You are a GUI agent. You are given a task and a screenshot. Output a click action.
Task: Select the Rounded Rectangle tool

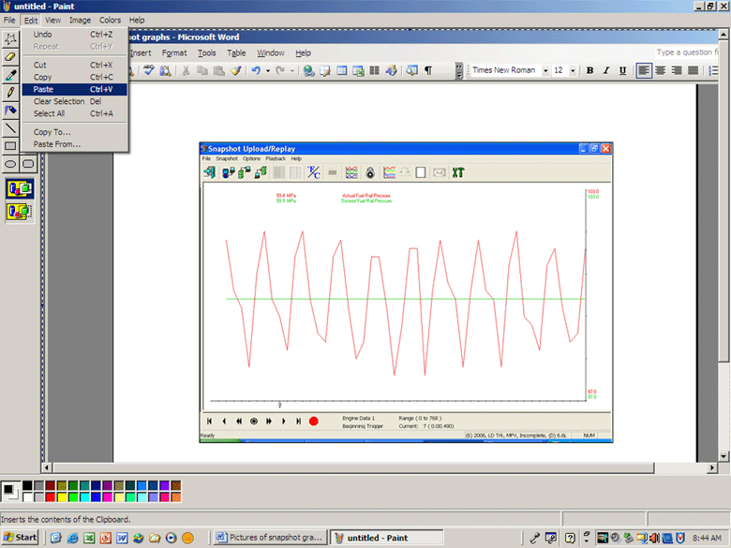pyautogui.click(x=29, y=163)
